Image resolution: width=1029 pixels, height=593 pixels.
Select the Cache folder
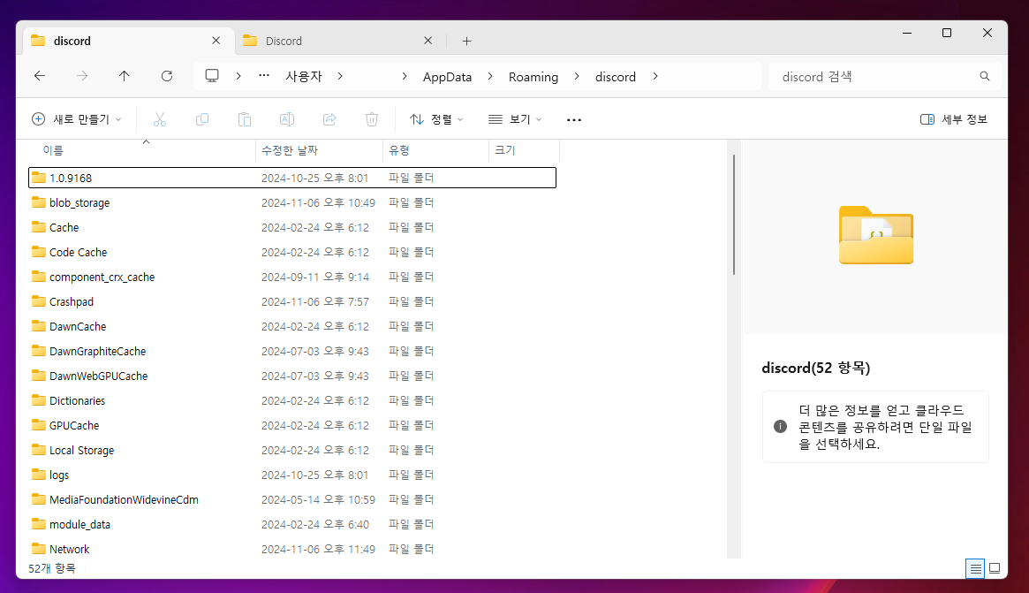point(292,227)
